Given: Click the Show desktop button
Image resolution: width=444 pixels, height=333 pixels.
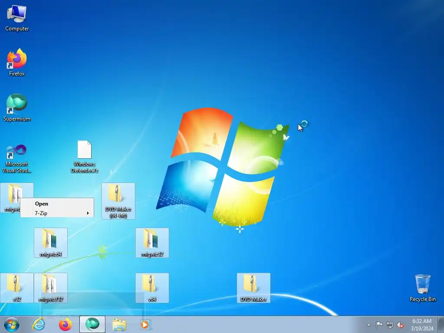Looking at the screenshot, I should coord(441,324).
